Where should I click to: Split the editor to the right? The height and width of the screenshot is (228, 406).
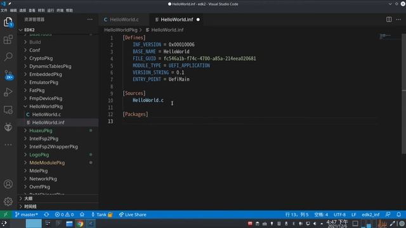(389, 20)
